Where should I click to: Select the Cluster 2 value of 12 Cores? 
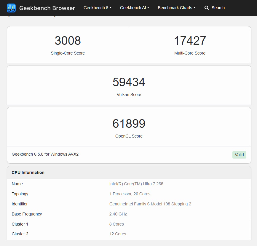tap(118, 234)
